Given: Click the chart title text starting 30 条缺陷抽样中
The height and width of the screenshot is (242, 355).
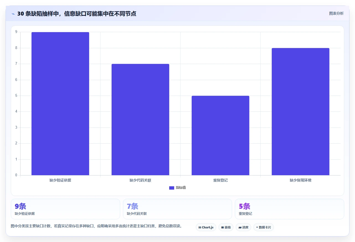Looking at the screenshot, I should pos(77,14).
